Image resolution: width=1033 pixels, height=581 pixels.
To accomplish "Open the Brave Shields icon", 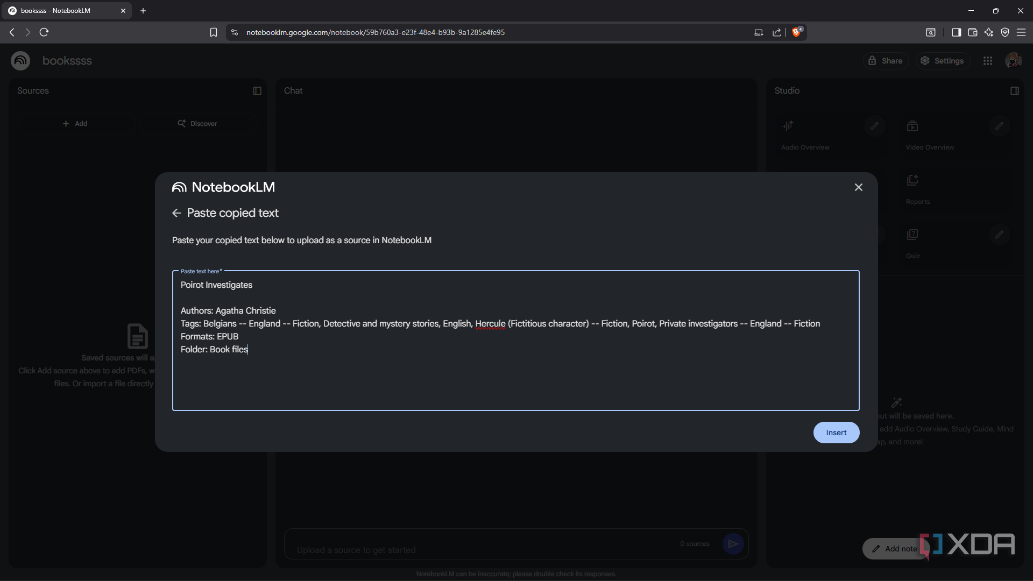I will [x=797, y=32].
